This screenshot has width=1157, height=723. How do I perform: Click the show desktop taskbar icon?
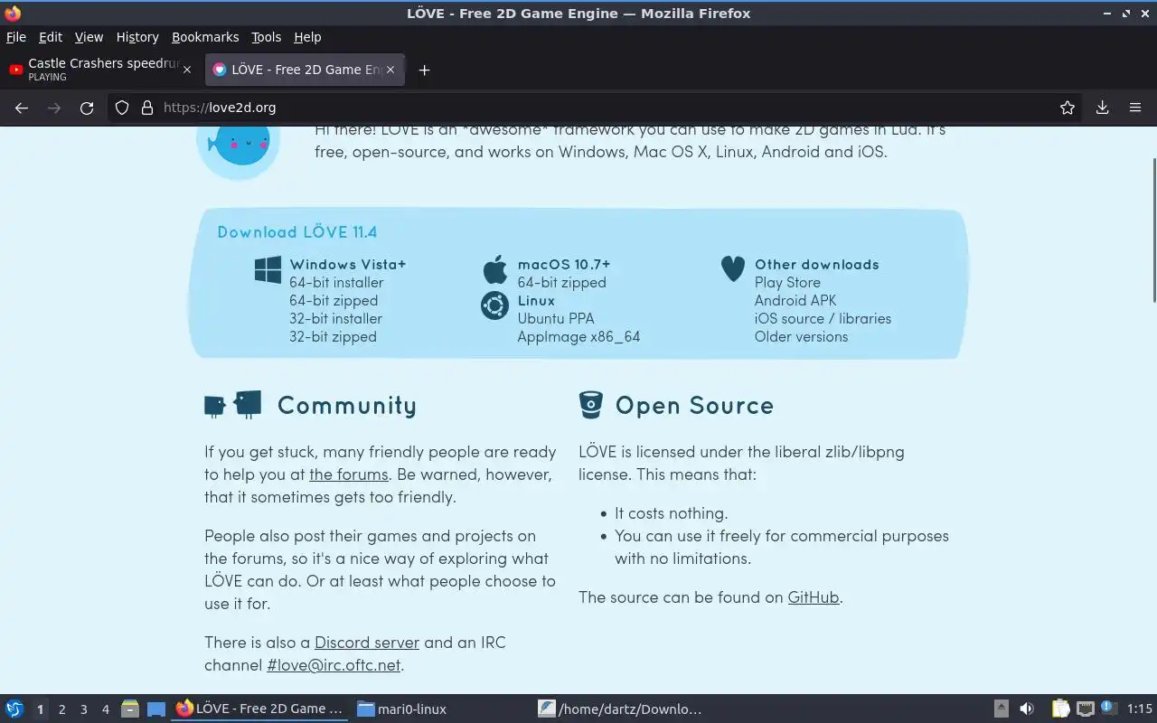pyautogui.click(x=156, y=709)
